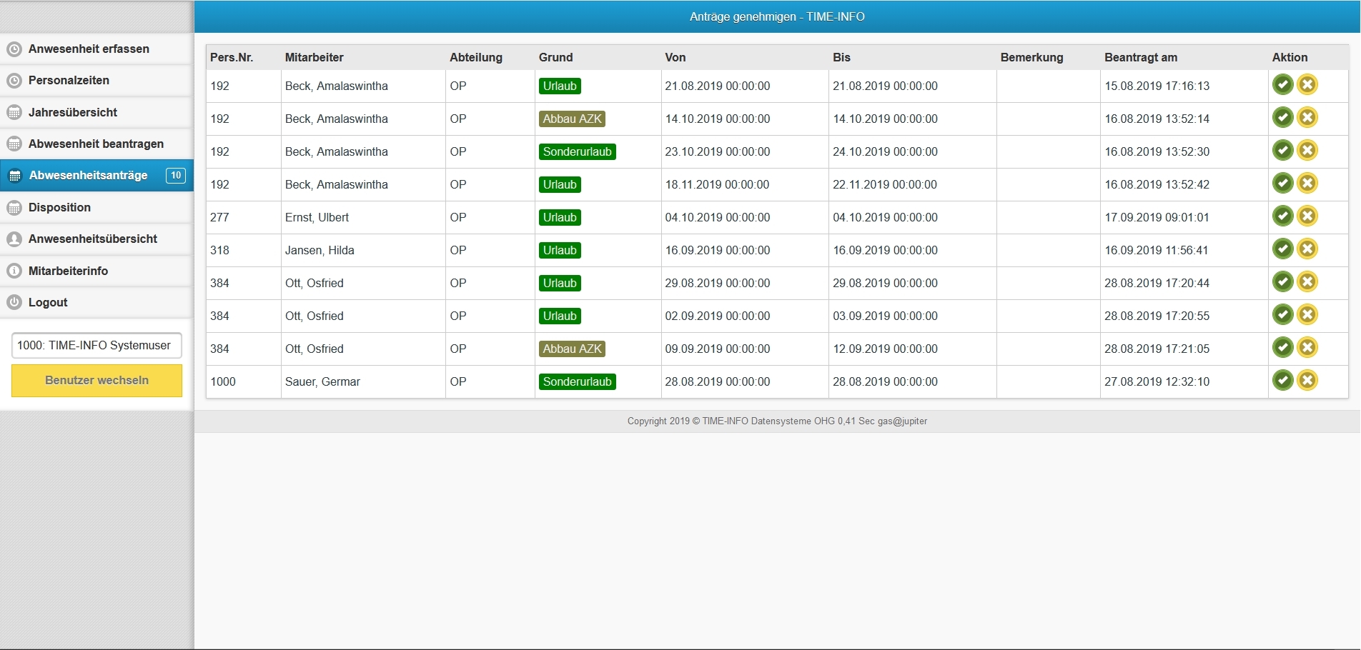Screen dimensions: 1361x650
Task: Open Mitarbeiterinfo
Action: point(96,271)
